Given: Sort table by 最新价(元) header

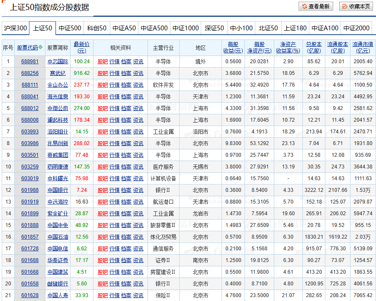Looking at the screenshot, I should pos(81,48).
